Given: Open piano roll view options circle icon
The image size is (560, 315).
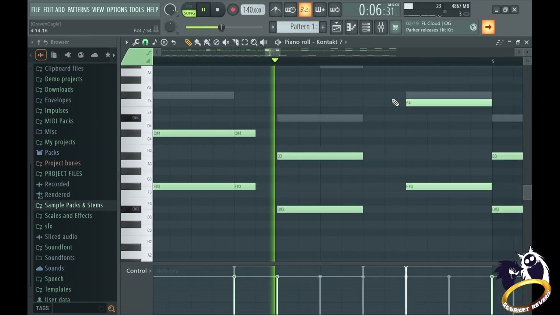Looking at the screenshot, I should 164,42.
